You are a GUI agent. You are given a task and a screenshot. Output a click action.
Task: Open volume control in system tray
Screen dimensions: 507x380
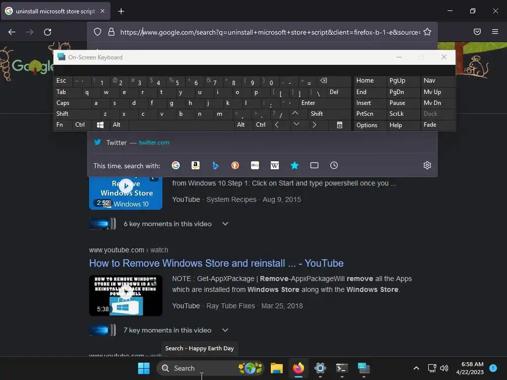pos(444,368)
